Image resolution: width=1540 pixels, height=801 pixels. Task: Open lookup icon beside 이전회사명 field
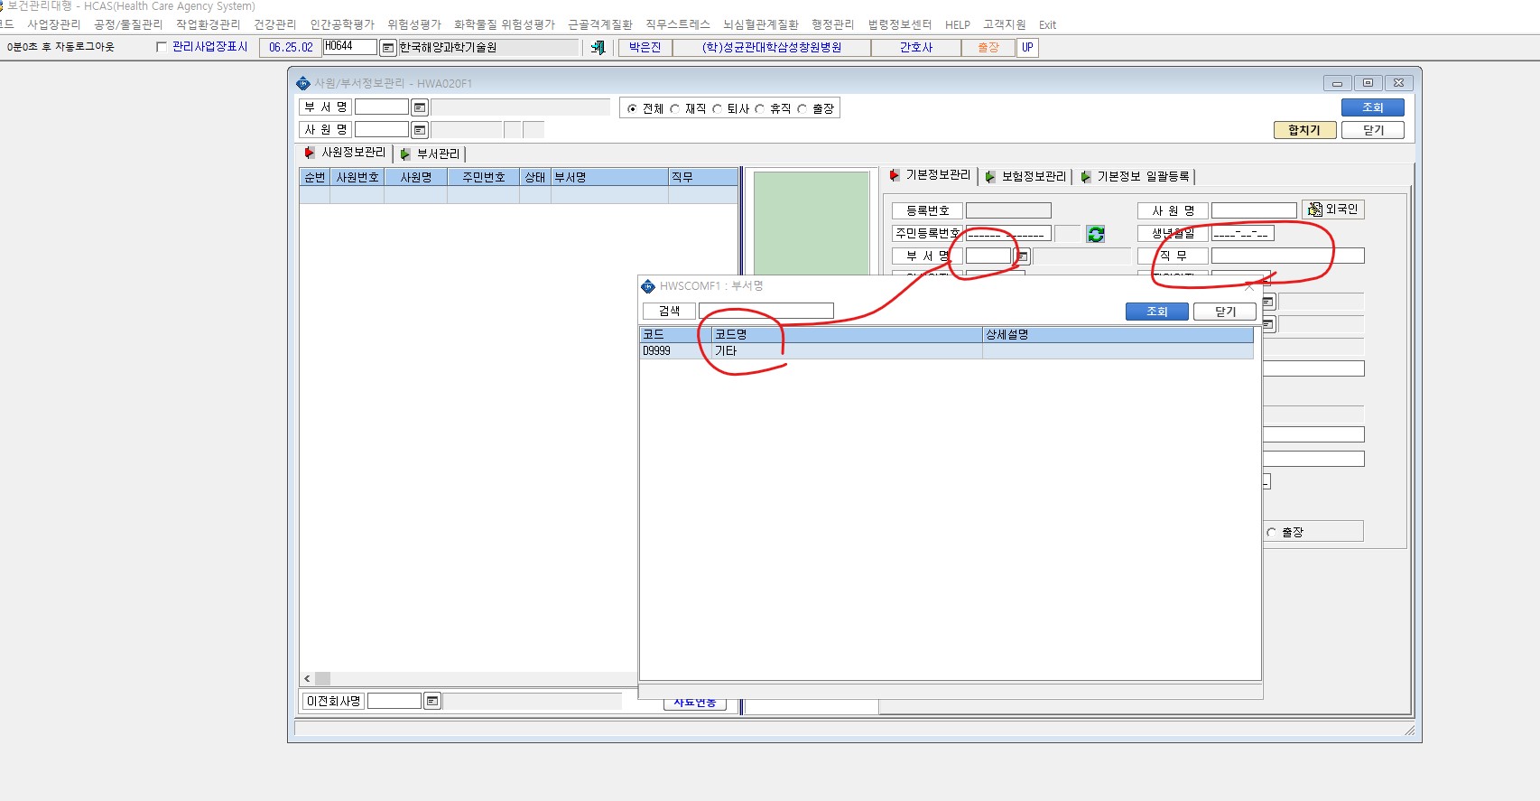432,701
